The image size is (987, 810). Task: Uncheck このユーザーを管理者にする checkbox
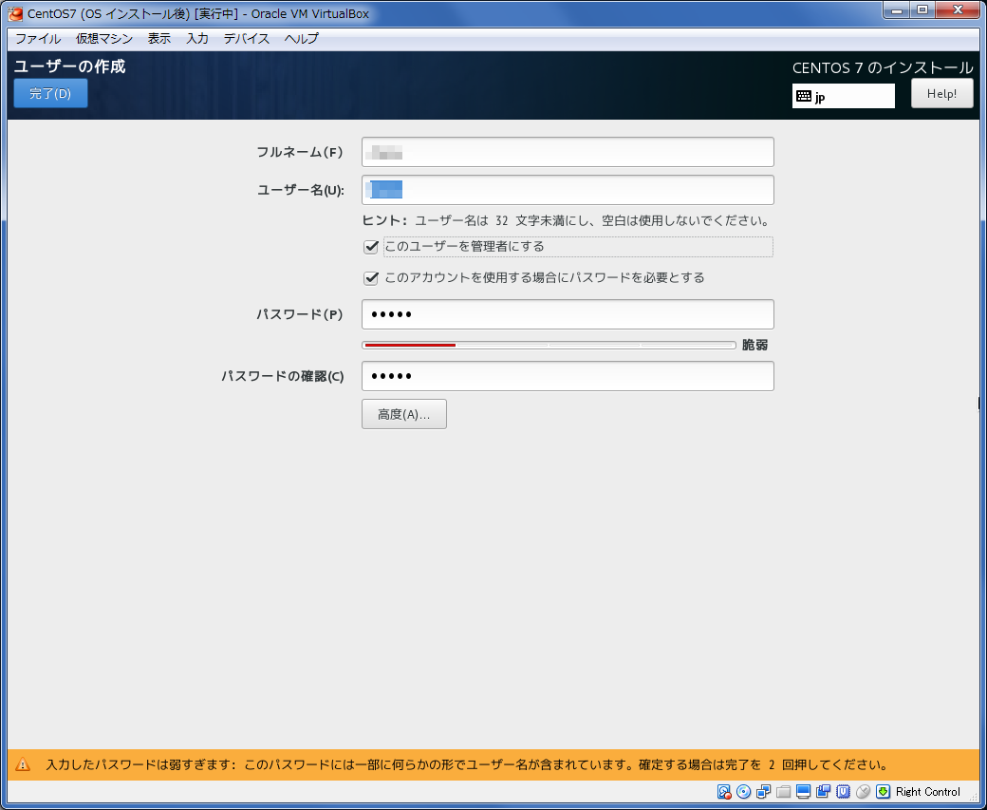(x=371, y=247)
